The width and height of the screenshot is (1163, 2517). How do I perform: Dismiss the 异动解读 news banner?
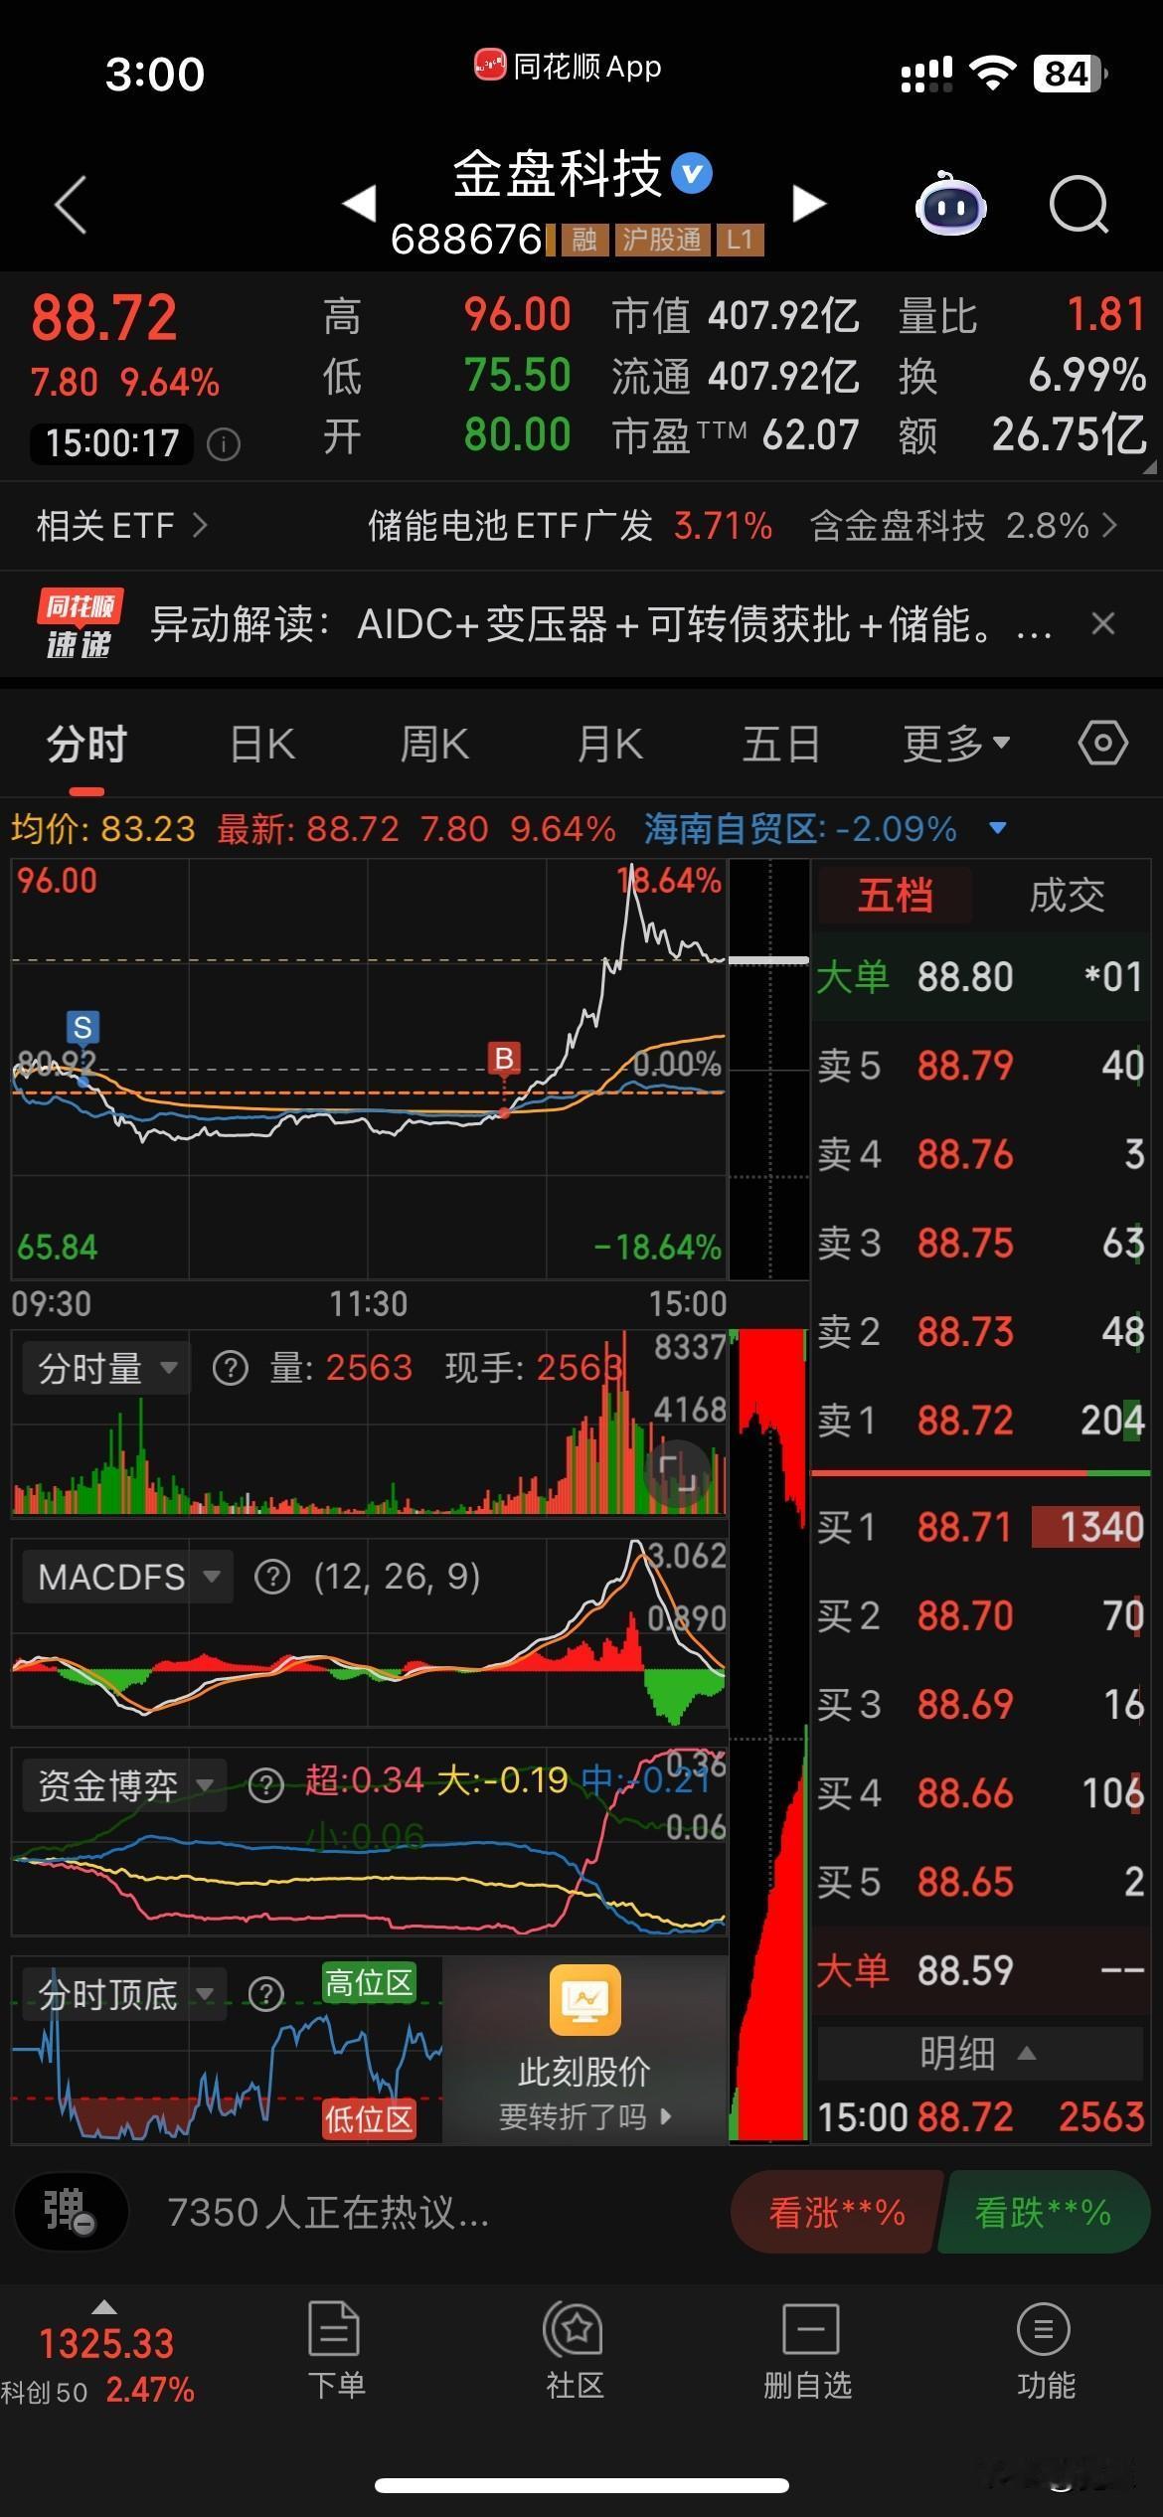(1103, 624)
